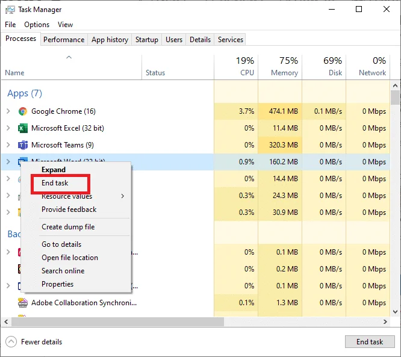This screenshot has width=401, height=357.
Task: Click the Task Manager title bar icon
Action: (x=10, y=10)
